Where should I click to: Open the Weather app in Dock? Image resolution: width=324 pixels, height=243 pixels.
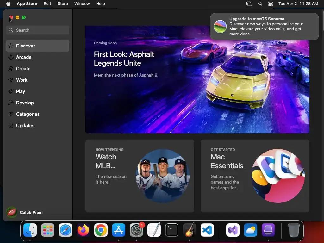click(x=251, y=230)
